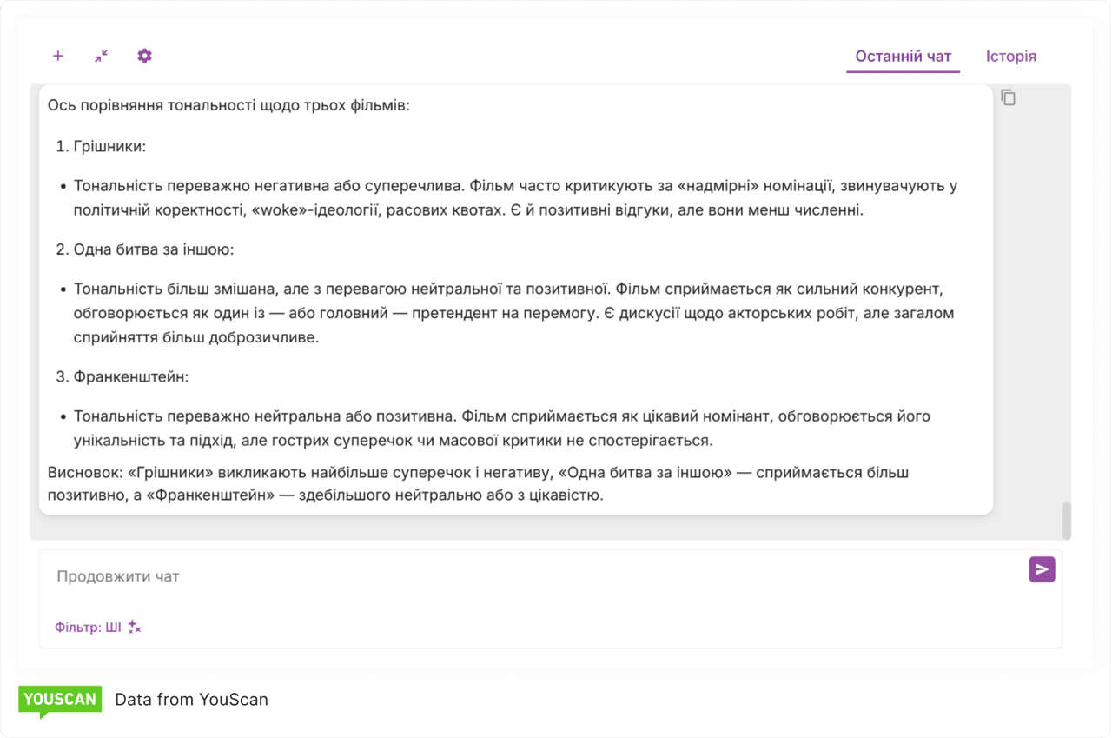This screenshot has width=1112, height=738.
Task: Send a message with the purple arrow button
Action: coord(1041,569)
